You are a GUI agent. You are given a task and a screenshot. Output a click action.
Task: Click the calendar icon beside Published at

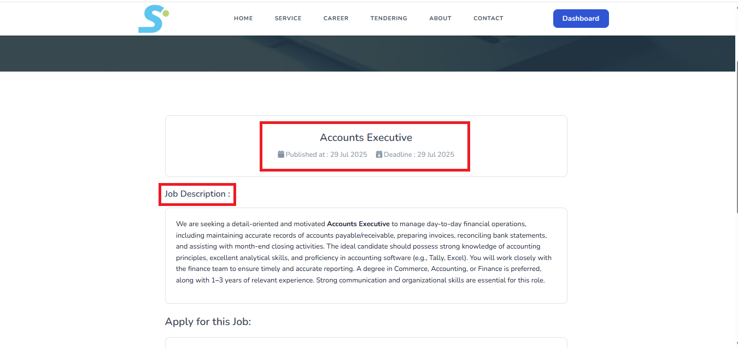pyautogui.click(x=281, y=155)
